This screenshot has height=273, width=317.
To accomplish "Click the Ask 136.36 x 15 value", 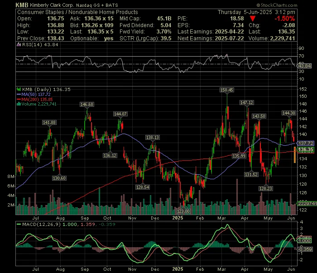I will [x=99, y=19].
